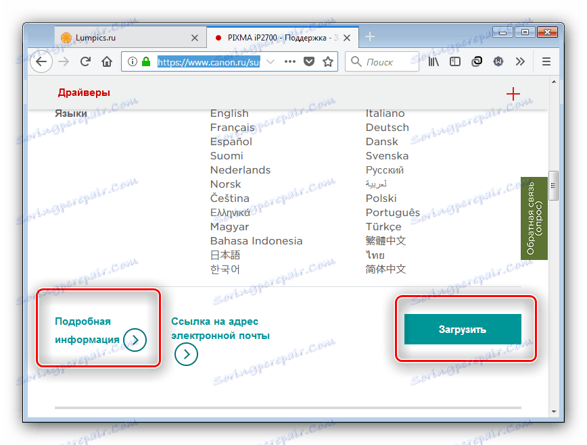Select the Ελληνικά language entry
The height and width of the screenshot is (445, 587).
230,213
